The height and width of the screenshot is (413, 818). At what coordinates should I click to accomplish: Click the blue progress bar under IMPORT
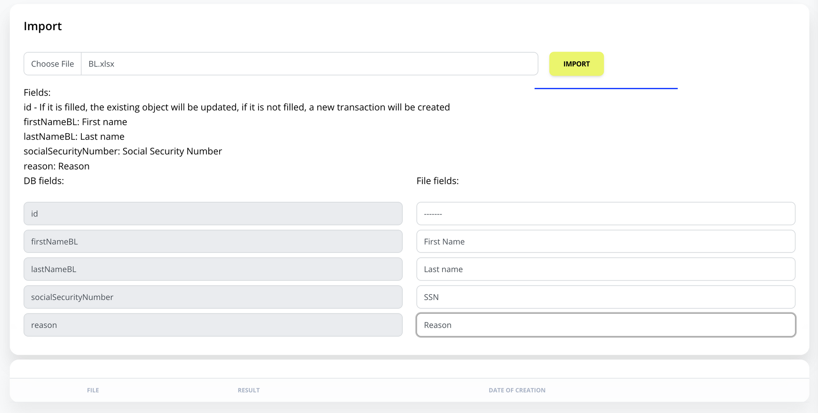606,88
